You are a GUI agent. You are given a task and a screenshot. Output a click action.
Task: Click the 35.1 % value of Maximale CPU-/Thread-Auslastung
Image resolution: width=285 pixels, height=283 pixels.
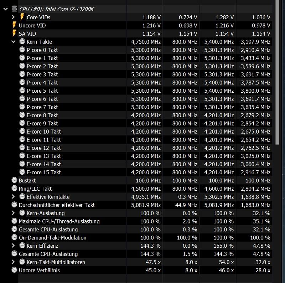point(261,221)
